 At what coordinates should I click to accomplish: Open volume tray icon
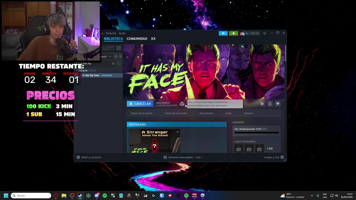(336, 196)
